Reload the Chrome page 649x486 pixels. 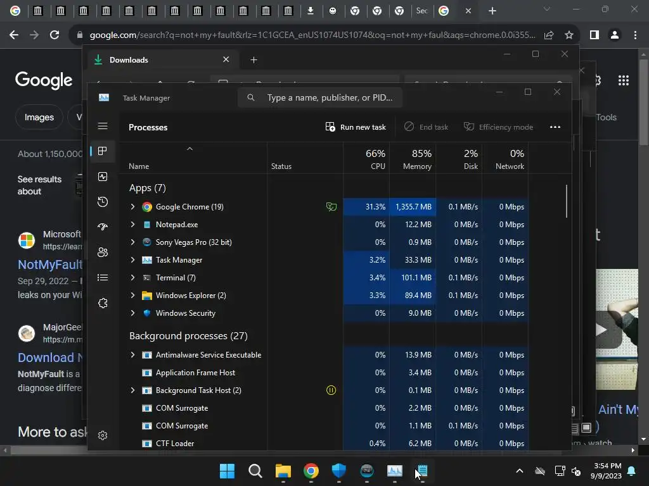click(55, 35)
